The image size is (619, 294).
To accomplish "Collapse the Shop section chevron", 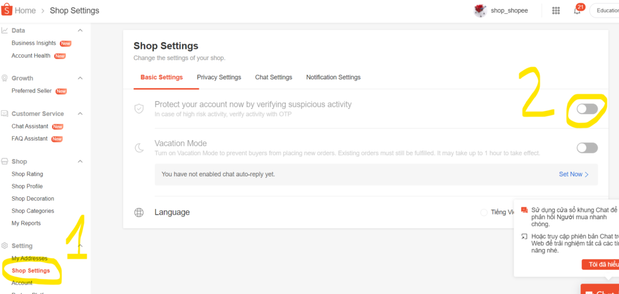I will click(80, 161).
